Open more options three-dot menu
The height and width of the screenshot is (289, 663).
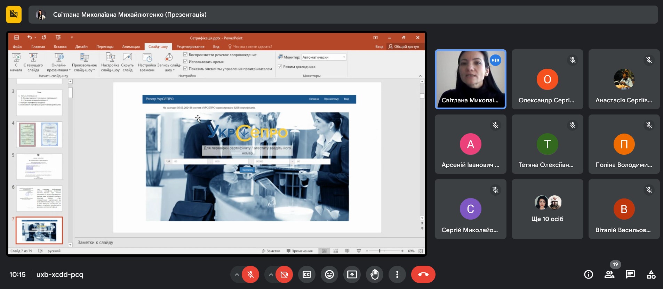(397, 274)
